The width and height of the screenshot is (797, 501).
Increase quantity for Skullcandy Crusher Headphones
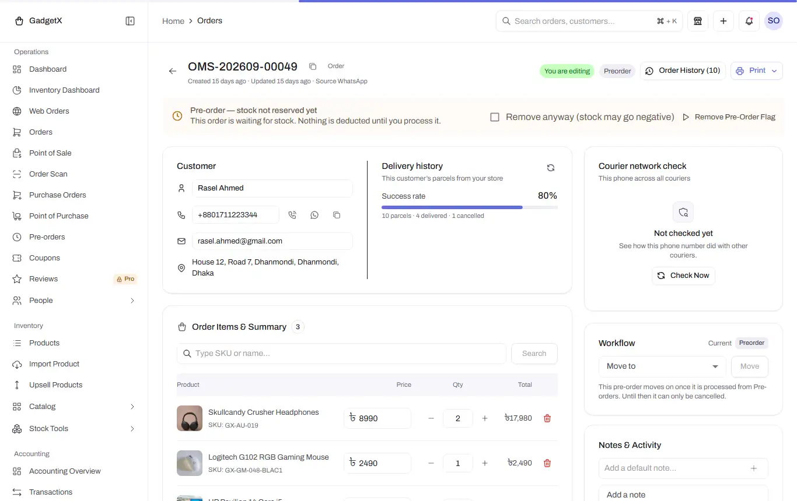485,418
